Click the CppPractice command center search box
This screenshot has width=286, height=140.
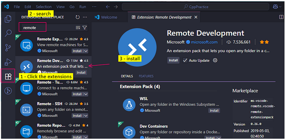tap(196, 7)
